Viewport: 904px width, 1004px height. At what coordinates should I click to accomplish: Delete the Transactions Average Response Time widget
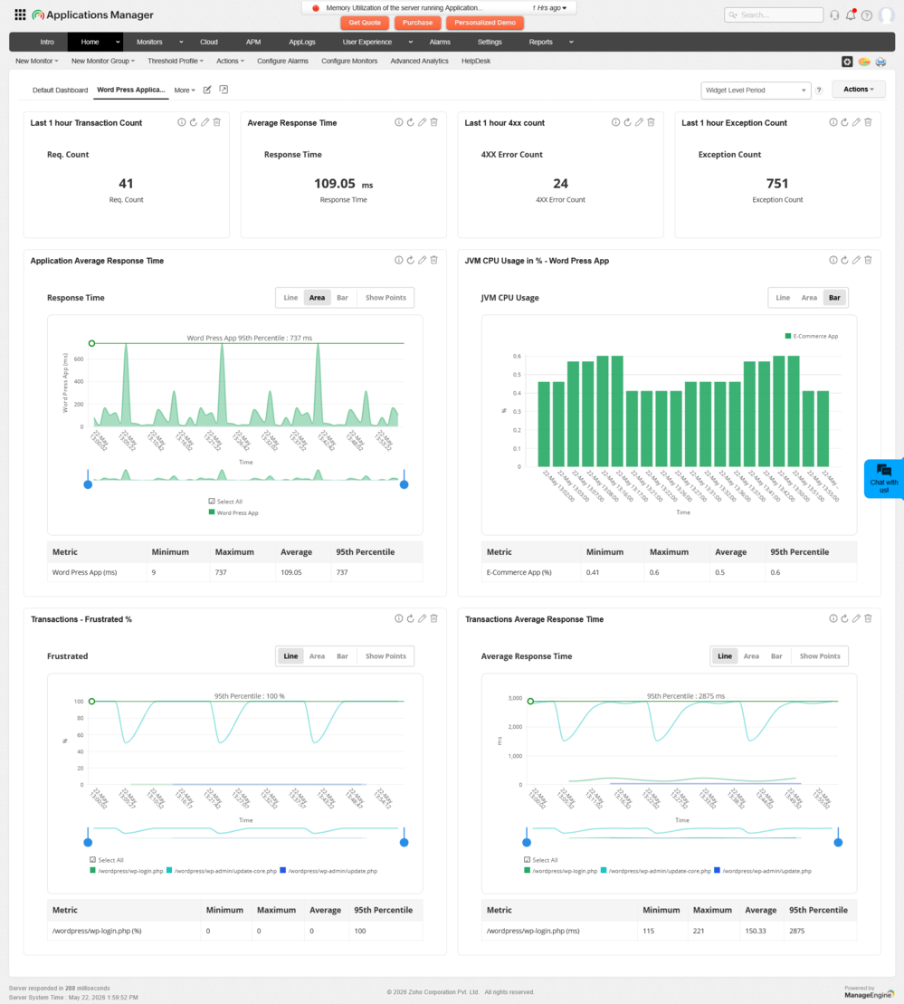point(868,618)
